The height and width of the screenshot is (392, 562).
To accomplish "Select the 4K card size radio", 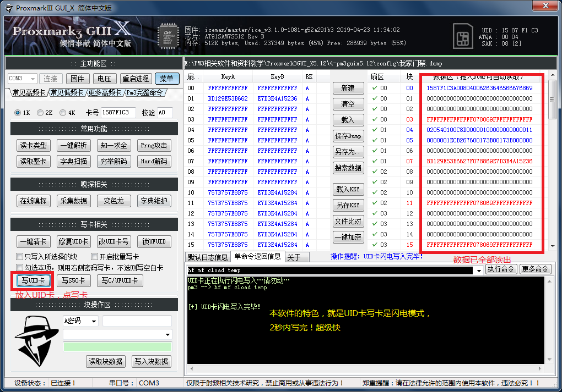I will pos(63,113).
